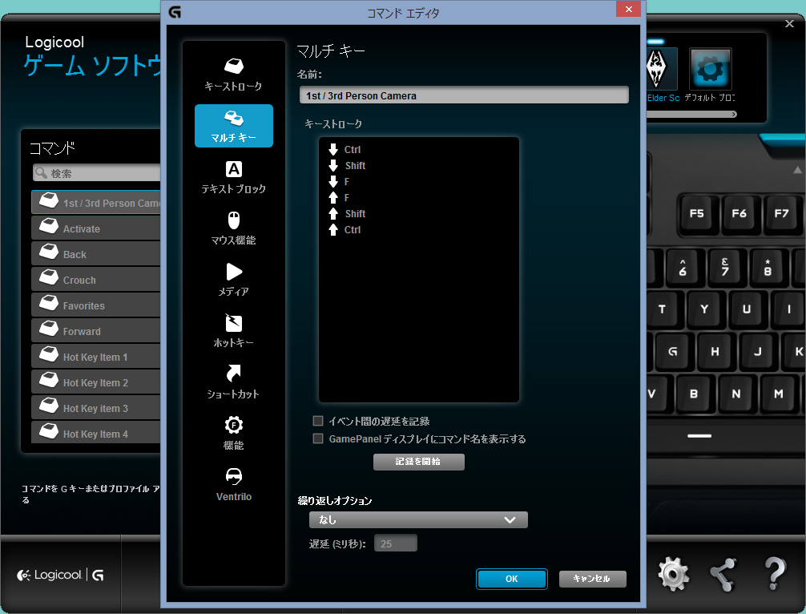This screenshot has width=806, height=614.
Task: Select the default profile gear icon
Action: coord(711,70)
